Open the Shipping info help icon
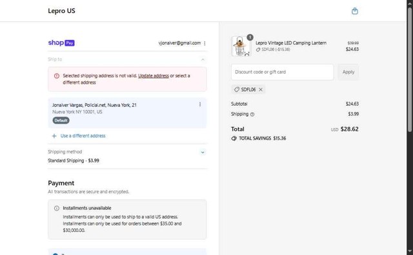Viewport: 413px width, 255px height. click(252, 115)
